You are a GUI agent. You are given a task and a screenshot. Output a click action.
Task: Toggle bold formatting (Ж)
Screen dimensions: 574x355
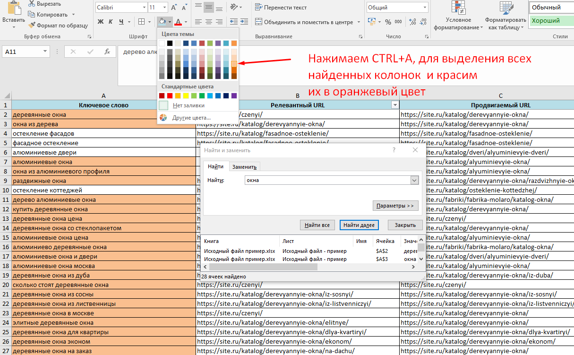point(100,22)
